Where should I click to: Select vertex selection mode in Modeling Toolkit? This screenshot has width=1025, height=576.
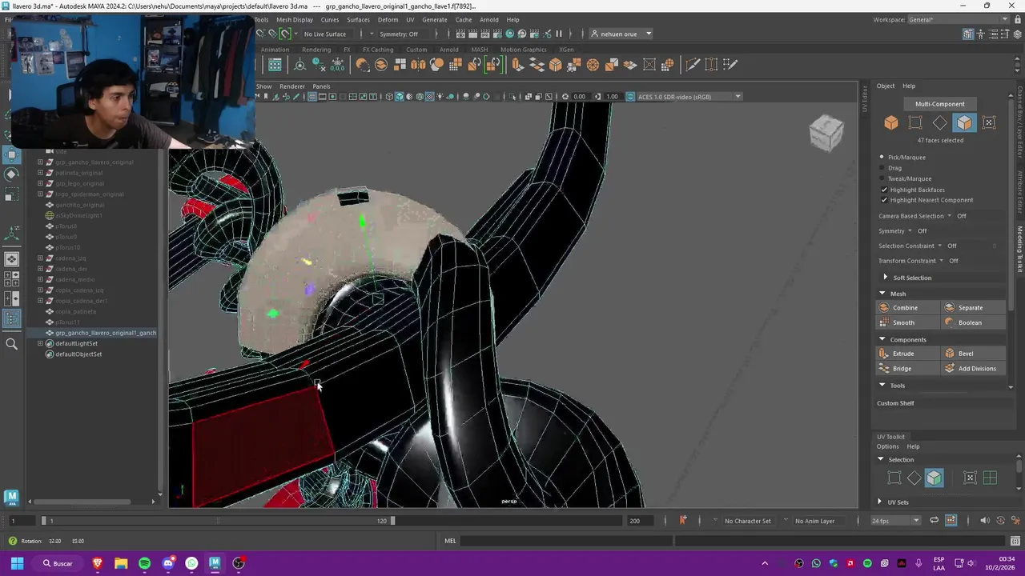tap(915, 122)
